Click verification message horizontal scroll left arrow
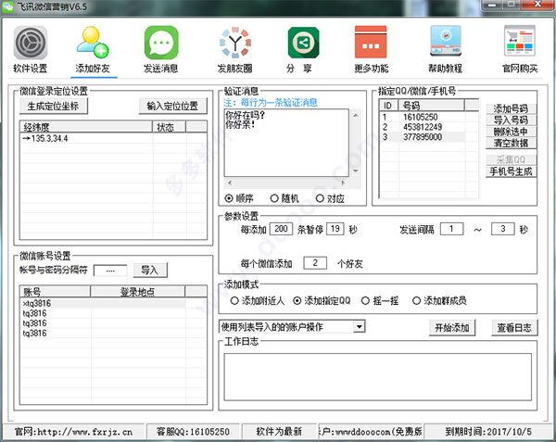 [x=230, y=183]
